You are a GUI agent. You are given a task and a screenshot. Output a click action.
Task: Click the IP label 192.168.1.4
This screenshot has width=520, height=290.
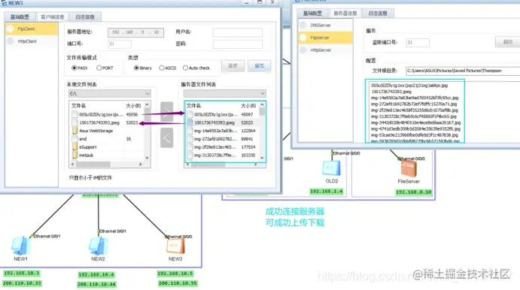coord(326,192)
